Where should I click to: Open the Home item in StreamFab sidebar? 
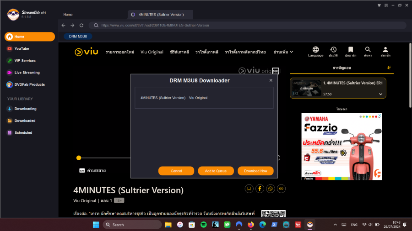30,37
